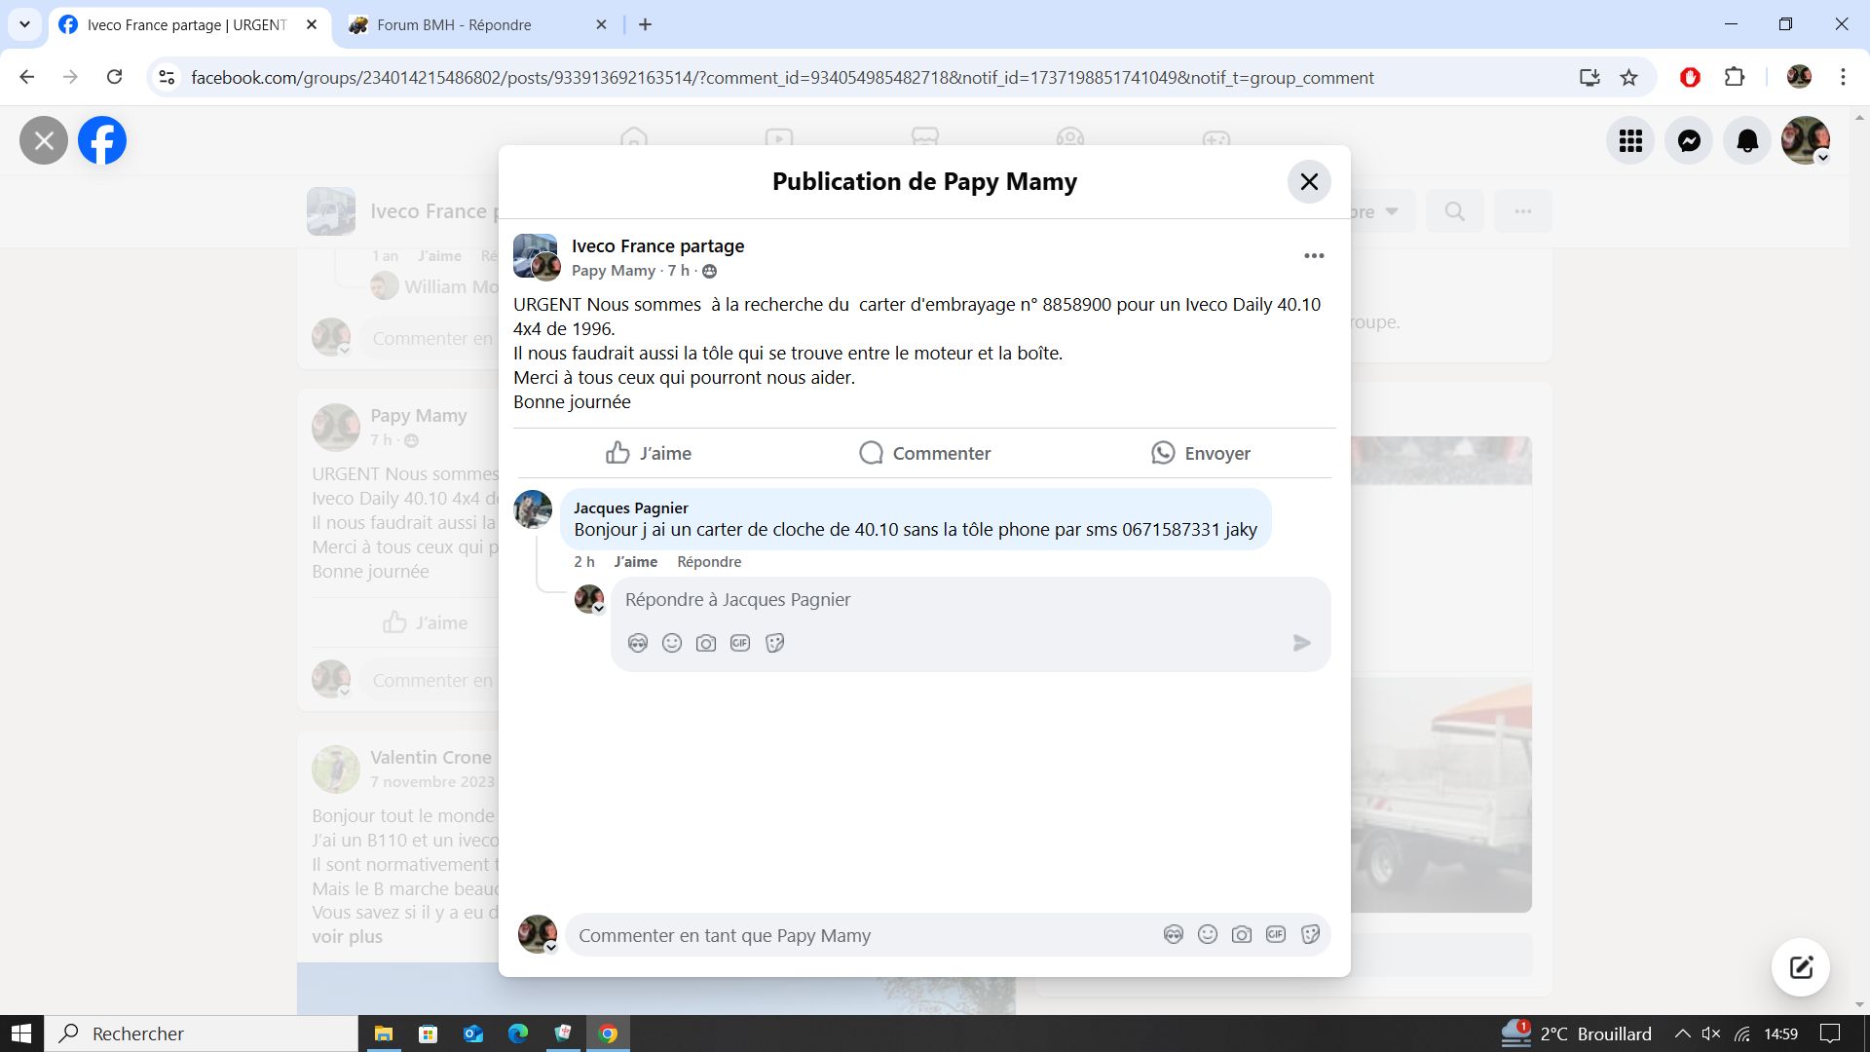Image resolution: width=1870 pixels, height=1052 pixels.
Task: Click the Envoyer share button
Action: (x=1200, y=453)
